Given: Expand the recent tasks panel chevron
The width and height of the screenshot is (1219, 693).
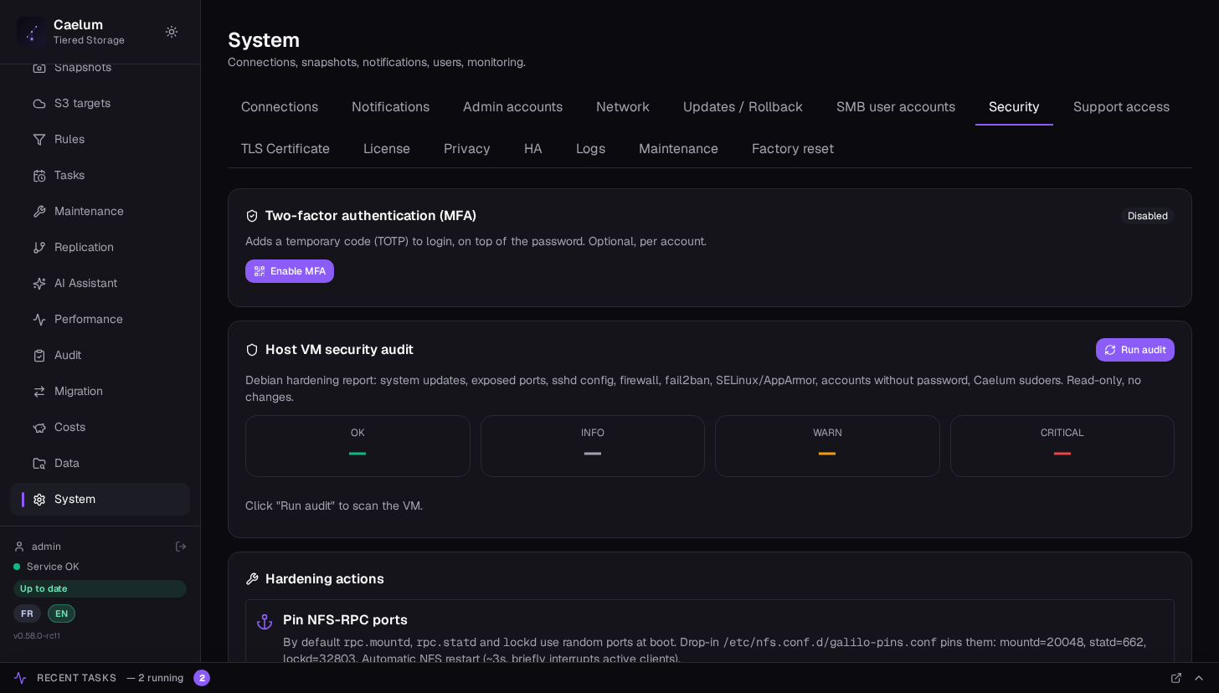Looking at the screenshot, I should point(1199,678).
